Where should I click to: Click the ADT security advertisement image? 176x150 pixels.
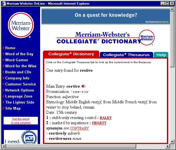[x=21, y=137]
